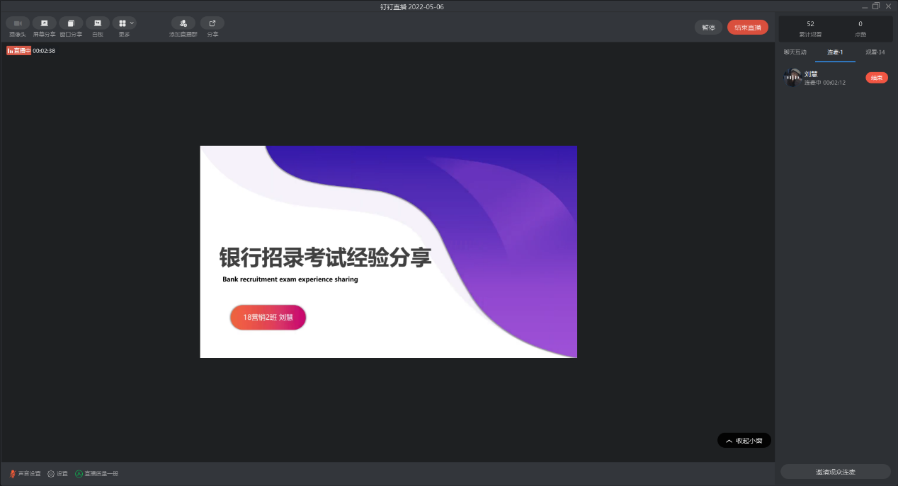Viewport: 898px width, 486px height.
Task: Expand the More (更多) dropdown
Action: click(x=125, y=23)
